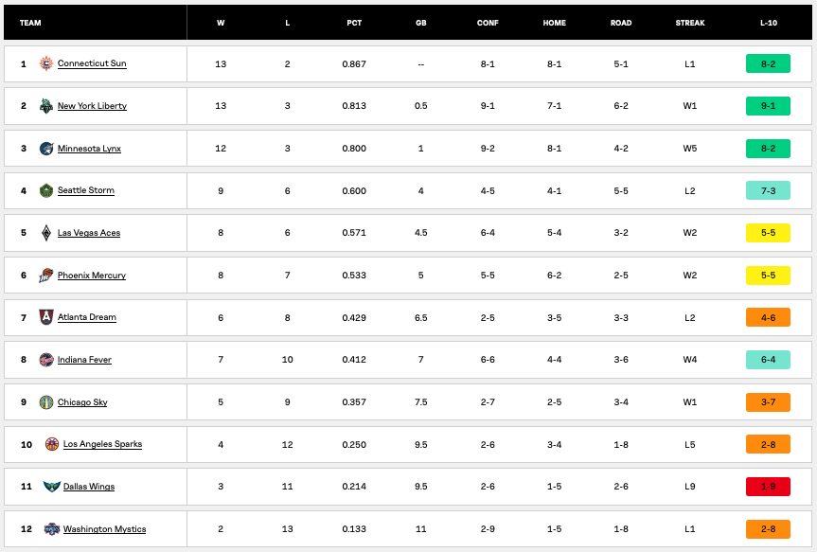Image resolution: width=817 pixels, height=552 pixels.
Task: Click the Dallas Wings logo icon
Action: (51, 487)
